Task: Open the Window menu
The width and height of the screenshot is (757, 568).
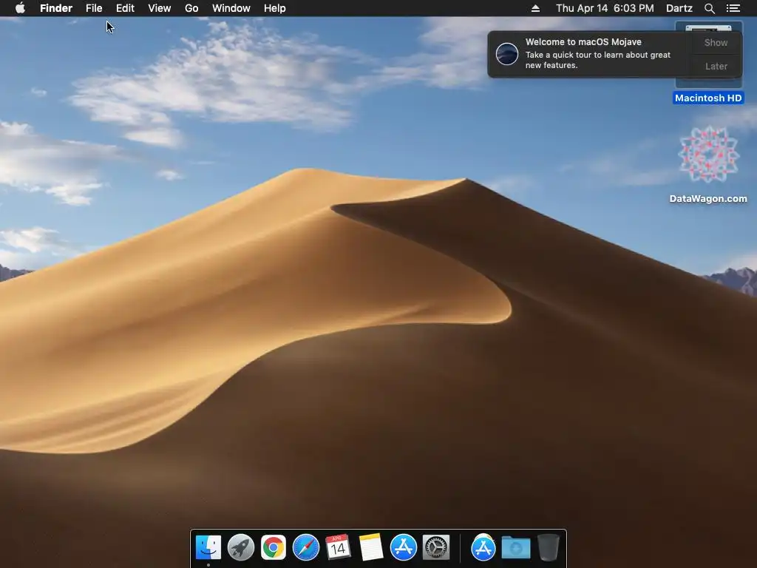Action: tap(231, 8)
